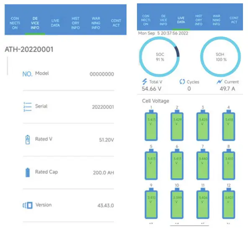248x229 pixels.
Task: Select cell 5 battery icon
Action: click(x=151, y=165)
